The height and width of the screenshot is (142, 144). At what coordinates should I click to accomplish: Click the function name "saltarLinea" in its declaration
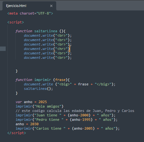[46, 31]
